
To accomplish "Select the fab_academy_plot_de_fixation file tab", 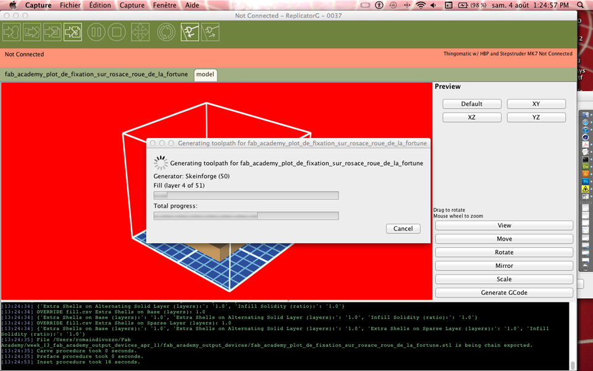I will 96,74.
